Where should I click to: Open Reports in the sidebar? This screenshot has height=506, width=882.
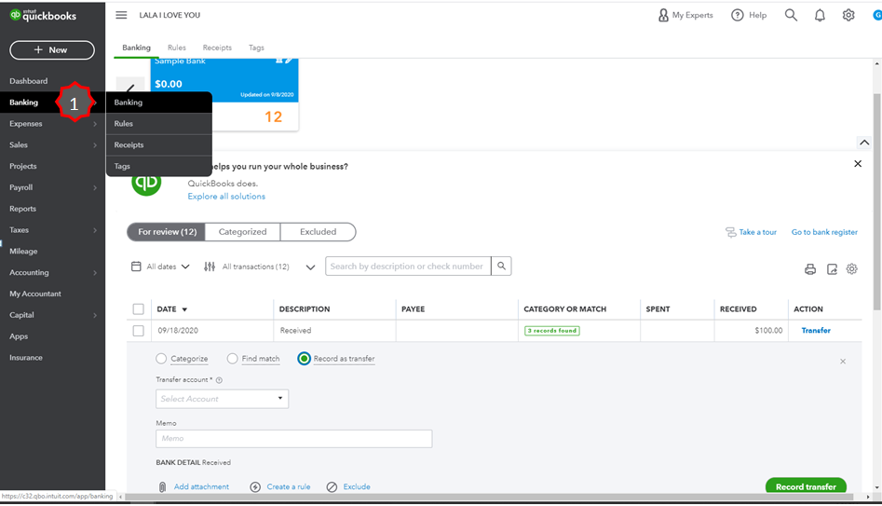(x=22, y=209)
